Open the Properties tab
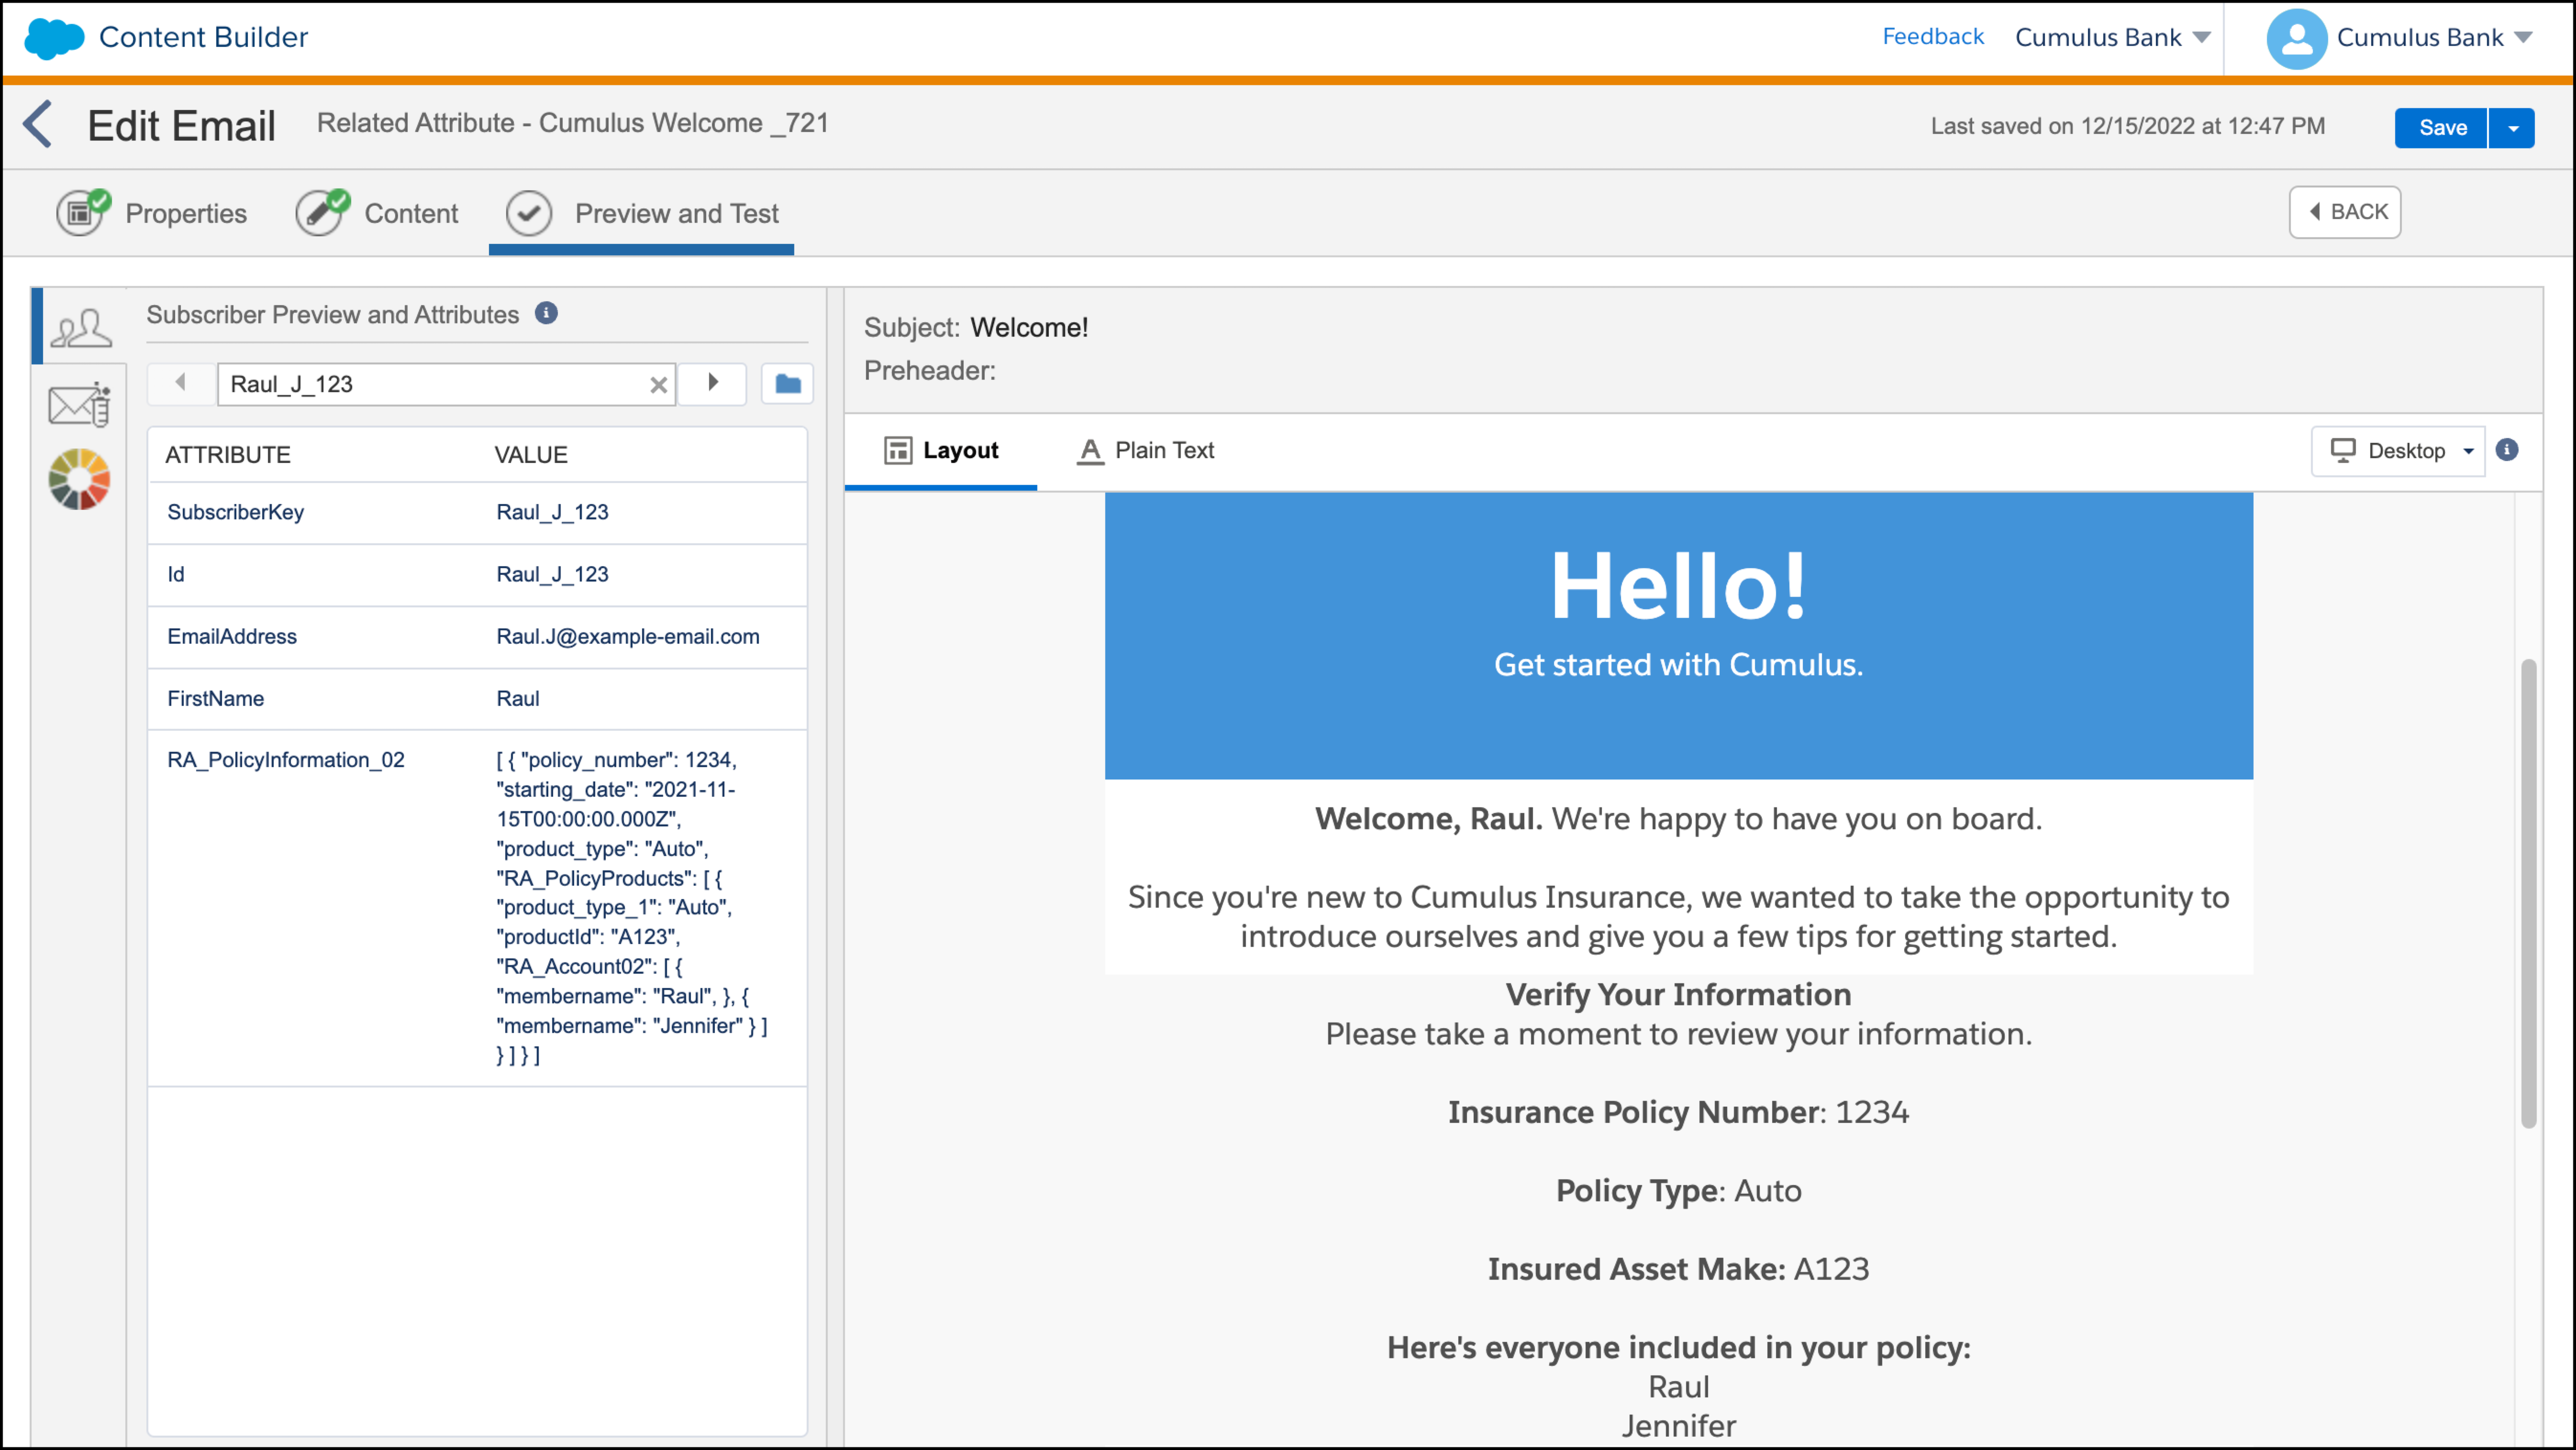 point(152,213)
